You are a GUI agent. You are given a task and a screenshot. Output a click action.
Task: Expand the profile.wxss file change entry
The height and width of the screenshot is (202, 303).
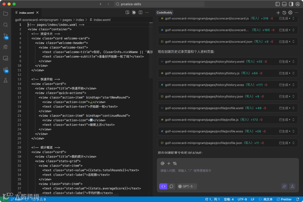pyautogui.click(x=293, y=131)
